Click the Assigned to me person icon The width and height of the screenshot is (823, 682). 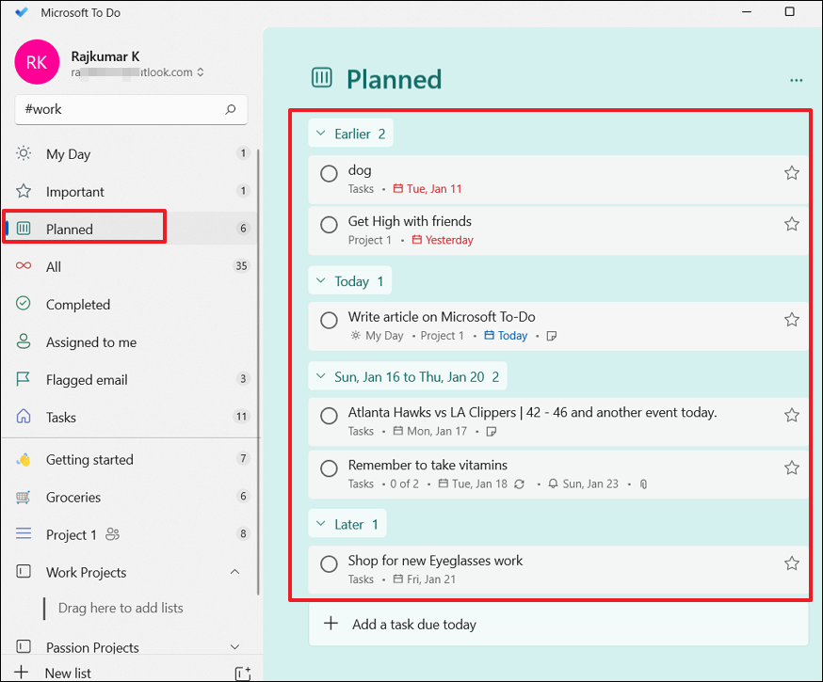point(24,341)
